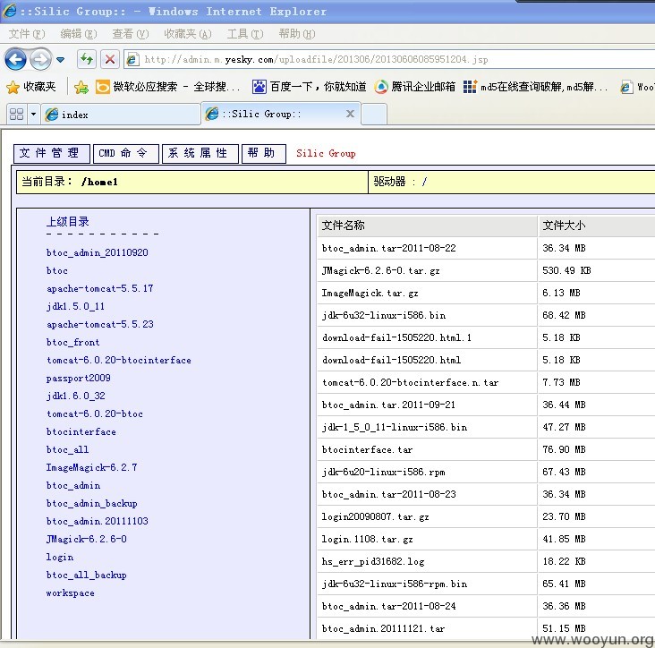Click the Silic Group red link

326,153
